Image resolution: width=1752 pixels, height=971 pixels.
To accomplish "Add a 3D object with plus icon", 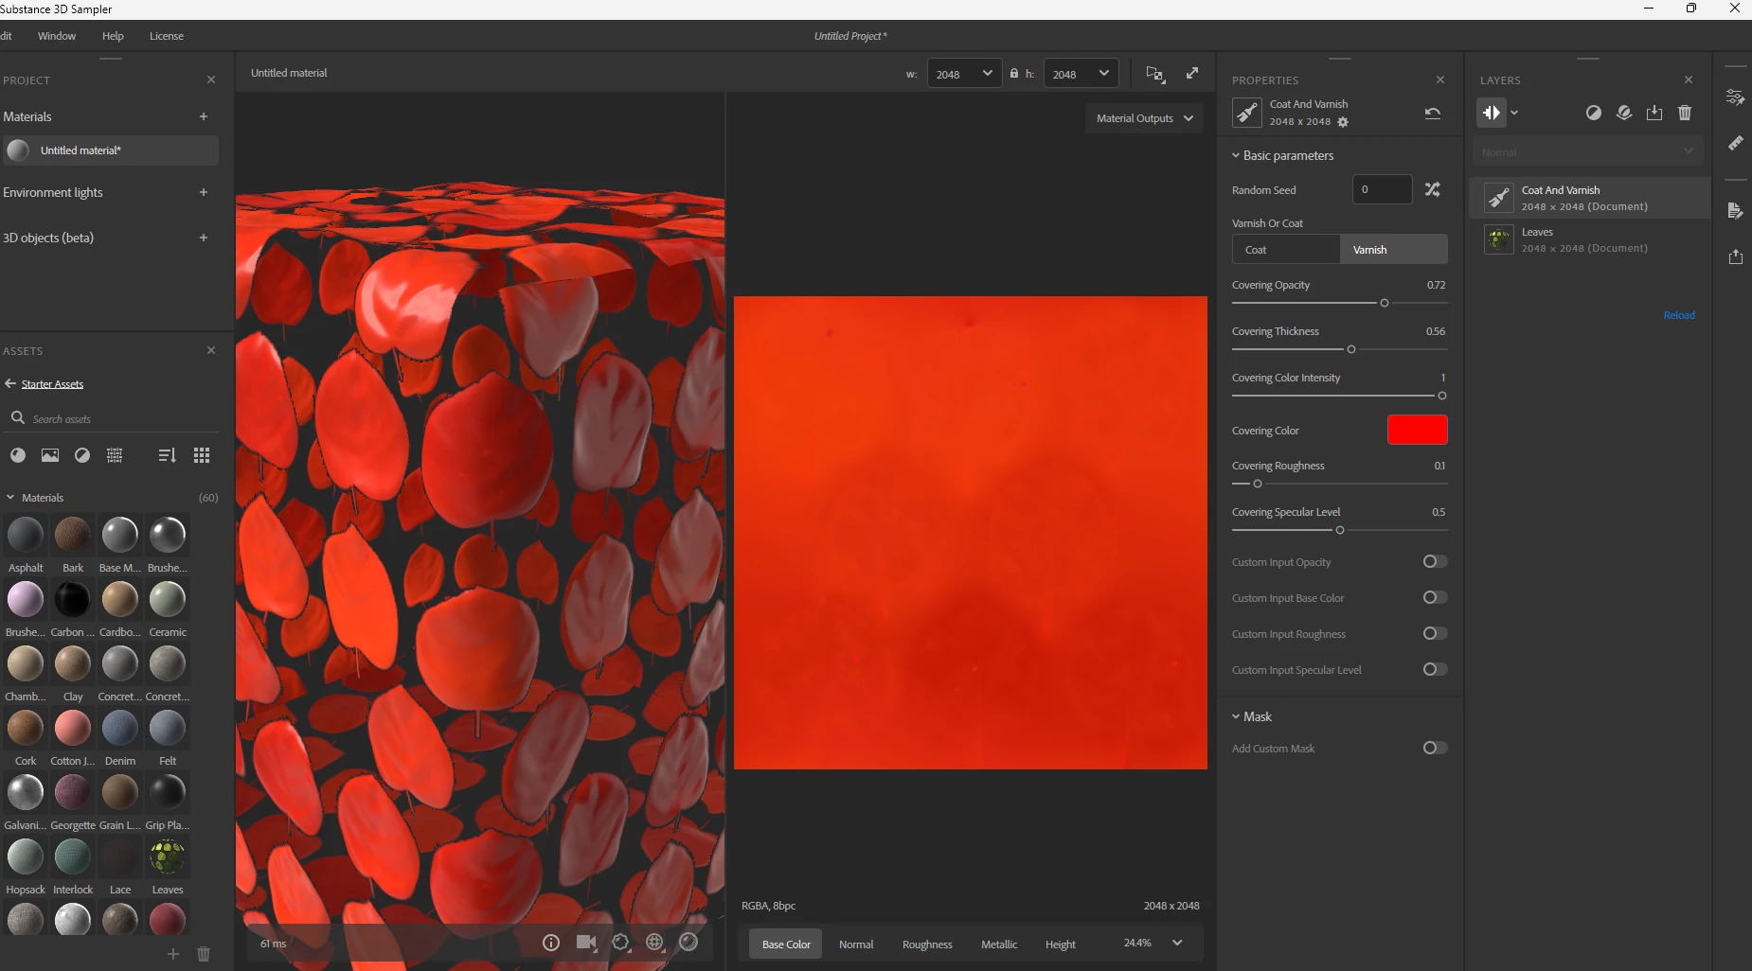I will pyautogui.click(x=204, y=238).
